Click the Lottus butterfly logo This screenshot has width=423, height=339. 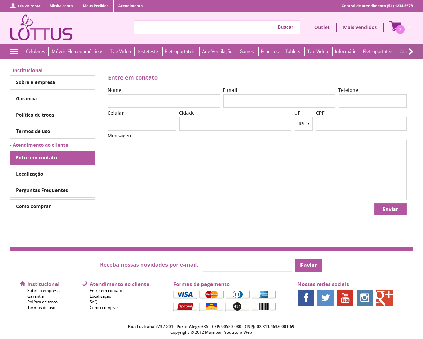click(41, 28)
